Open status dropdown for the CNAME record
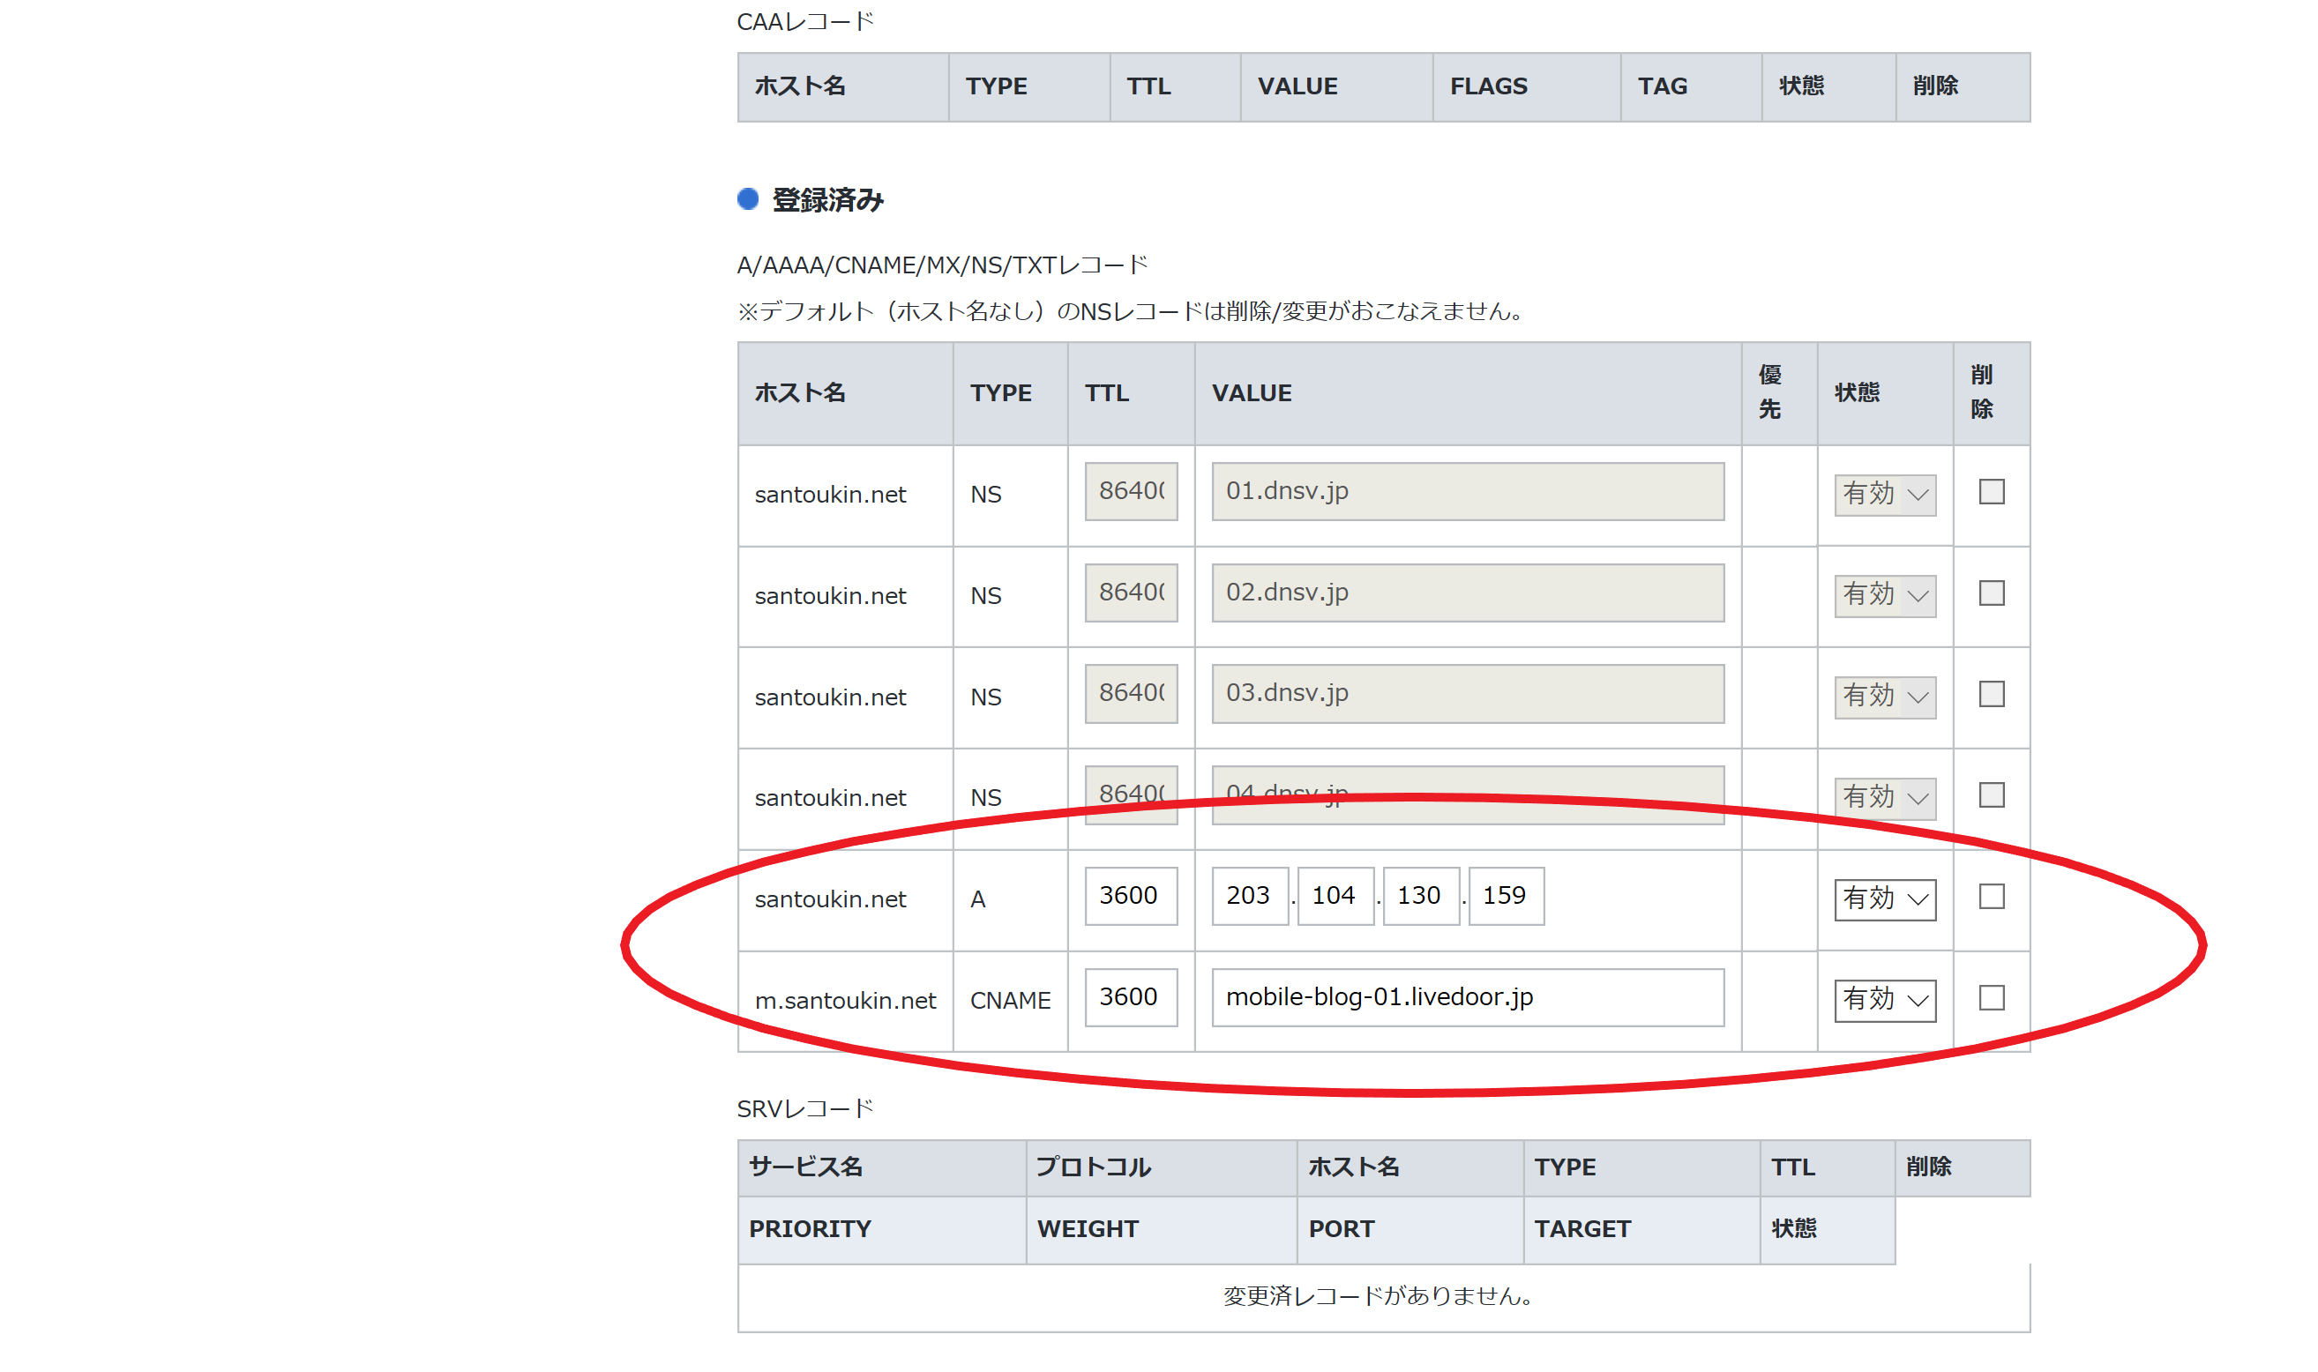 (x=1884, y=999)
